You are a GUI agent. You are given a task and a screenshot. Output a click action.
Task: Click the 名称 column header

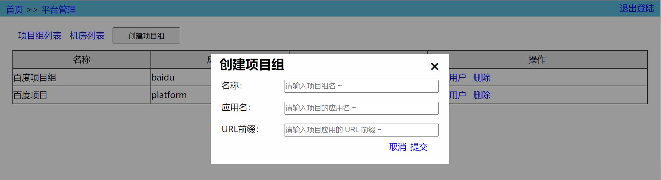coord(82,60)
